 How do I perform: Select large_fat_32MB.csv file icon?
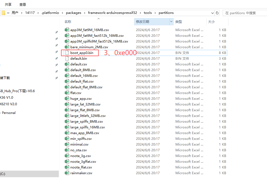coord(67,104)
